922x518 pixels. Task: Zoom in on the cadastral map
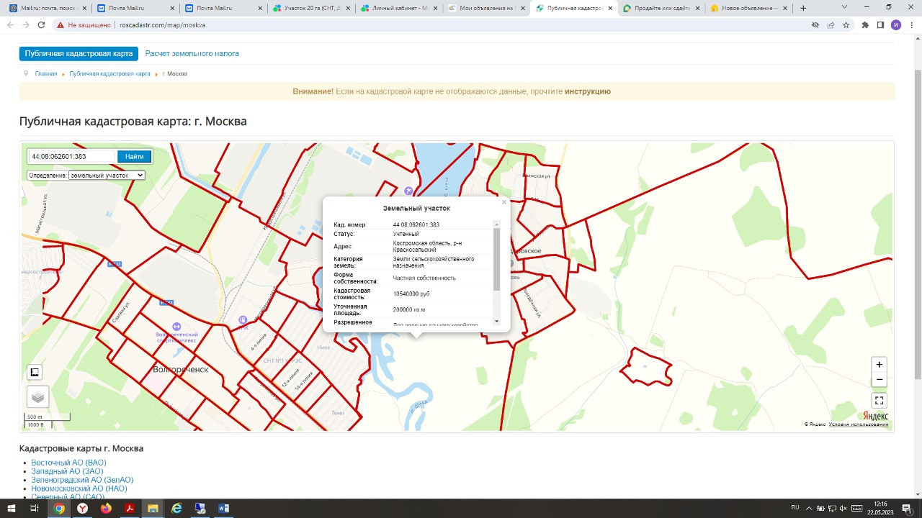879,365
